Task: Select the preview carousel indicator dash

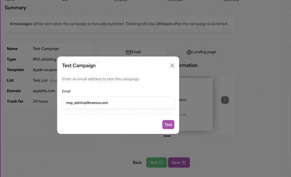Action: click(x=167, y=136)
